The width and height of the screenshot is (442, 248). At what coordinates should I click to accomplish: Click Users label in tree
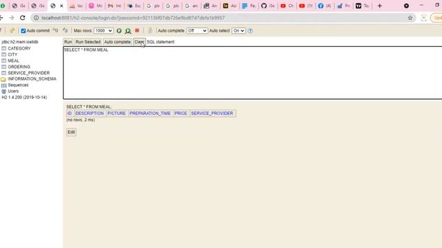[x=13, y=91]
